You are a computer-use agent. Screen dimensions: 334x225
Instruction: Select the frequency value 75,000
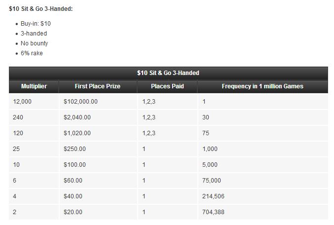(x=212, y=181)
